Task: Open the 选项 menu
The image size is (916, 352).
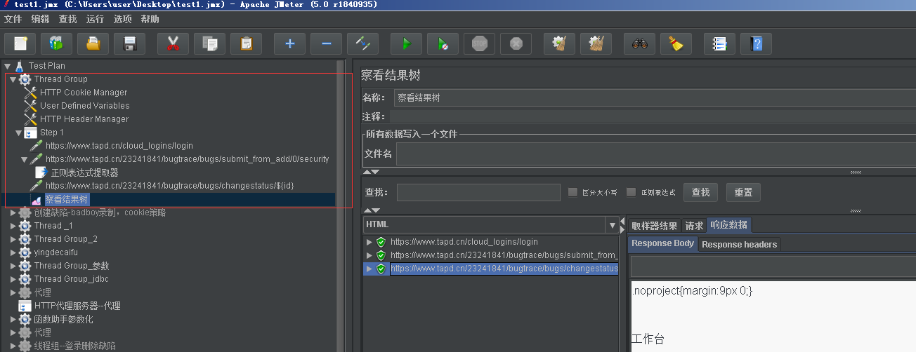Action: coord(122,20)
